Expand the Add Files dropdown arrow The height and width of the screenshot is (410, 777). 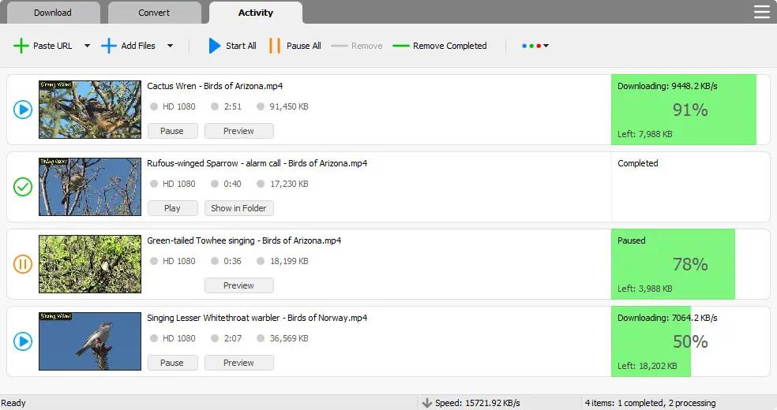click(x=170, y=46)
